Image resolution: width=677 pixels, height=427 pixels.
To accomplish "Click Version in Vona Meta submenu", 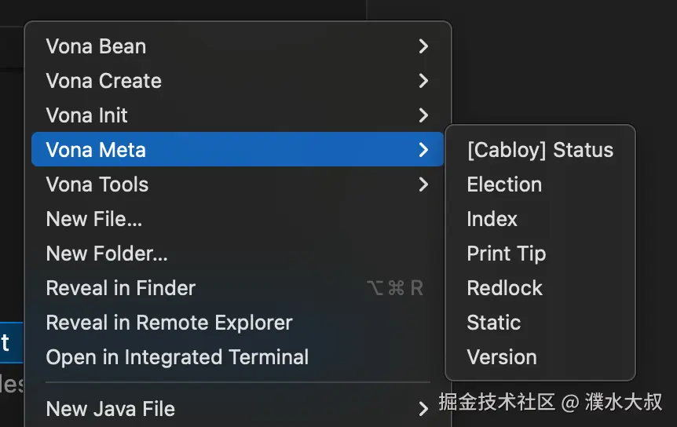I will point(502,357).
